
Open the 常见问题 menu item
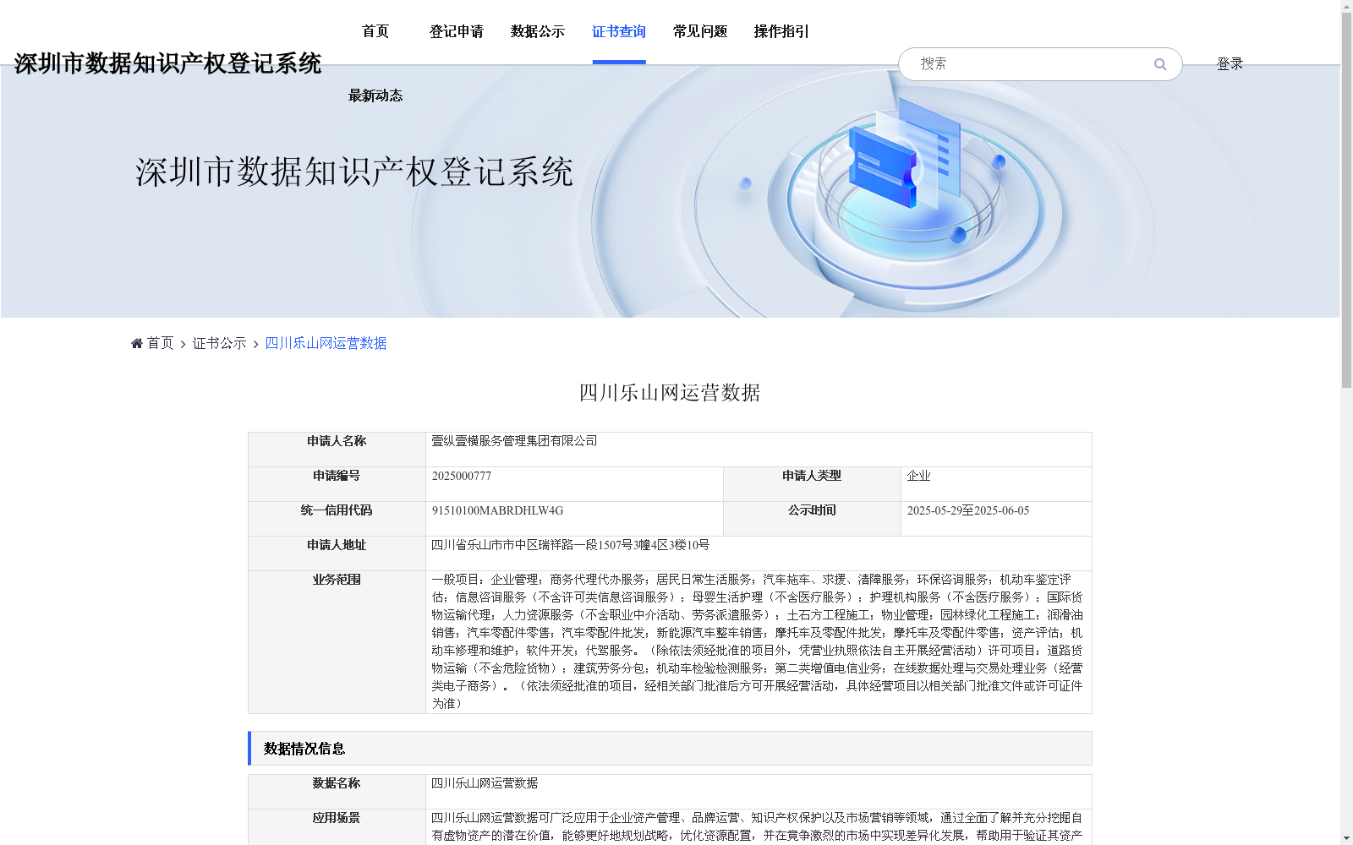pyautogui.click(x=700, y=31)
